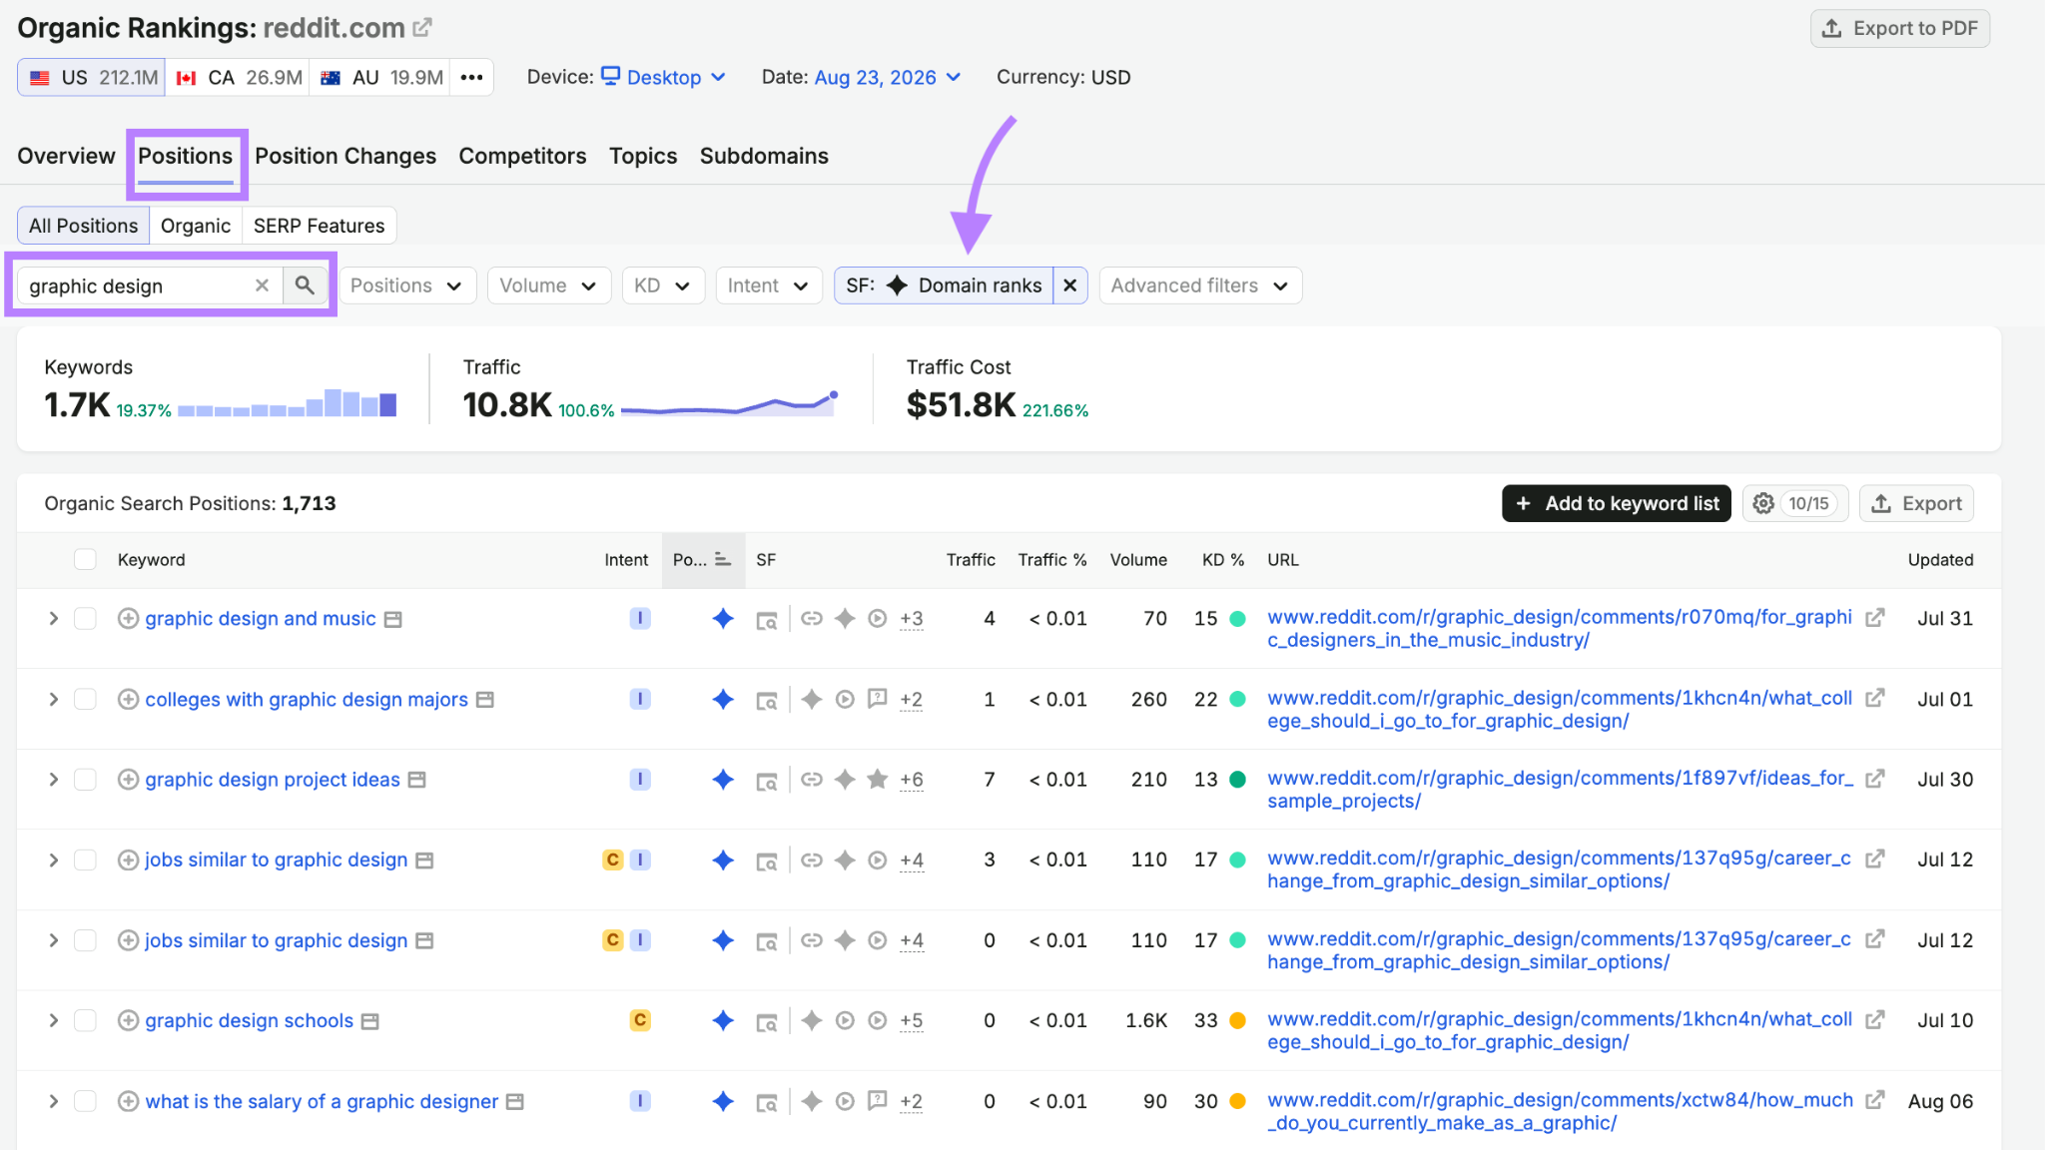Open the Advanced filters dropdown
The image size is (2045, 1150).
click(1200, 286)
